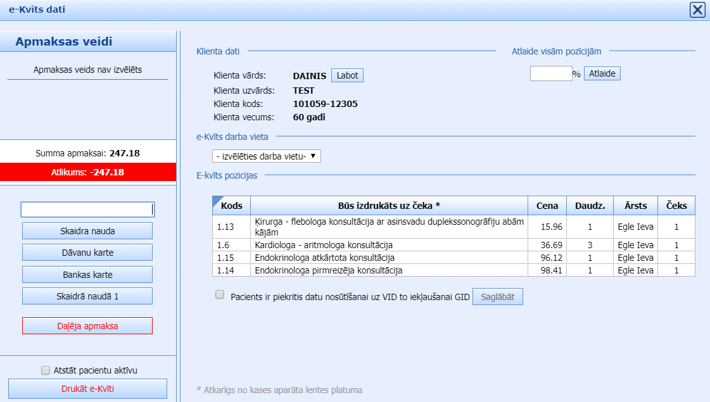710x402 pixels.
Task: Select Dāvanu karte payment option
Action: tap(87, 253)
